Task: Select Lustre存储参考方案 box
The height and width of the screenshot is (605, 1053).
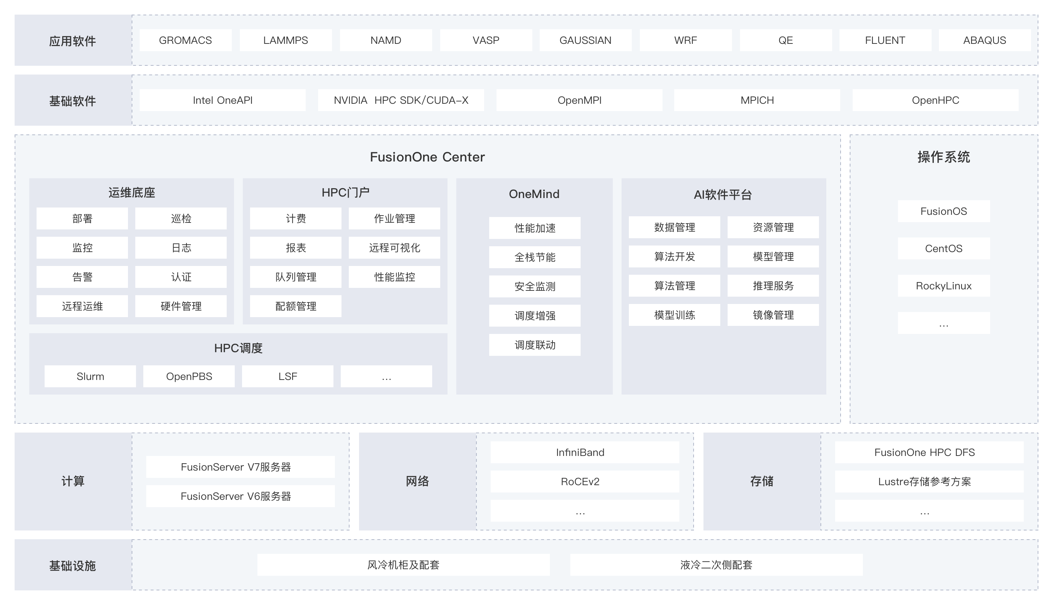Action: click(929, 482)
